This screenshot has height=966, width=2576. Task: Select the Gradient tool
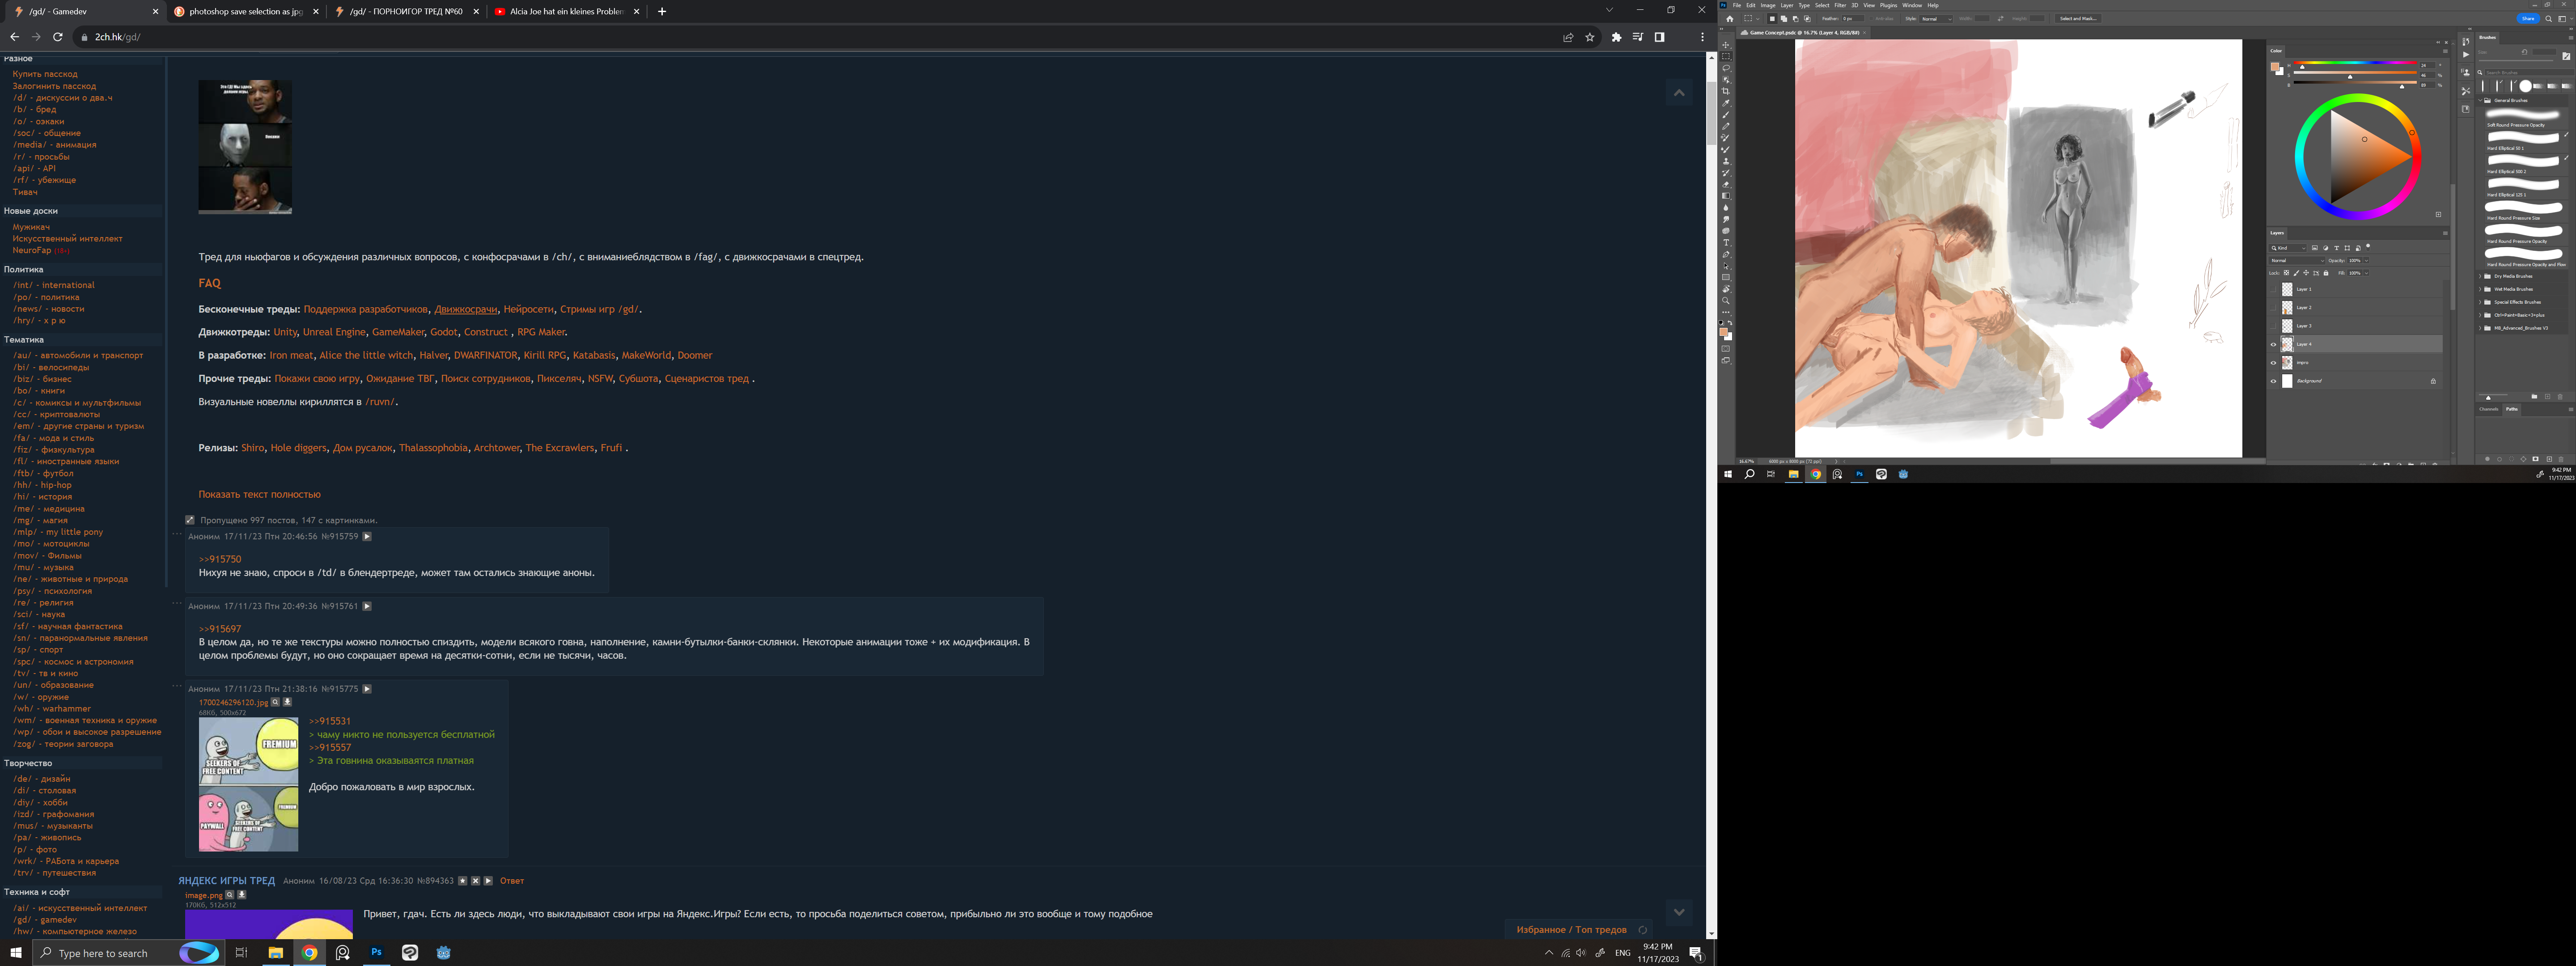[x=1726, y=196]
